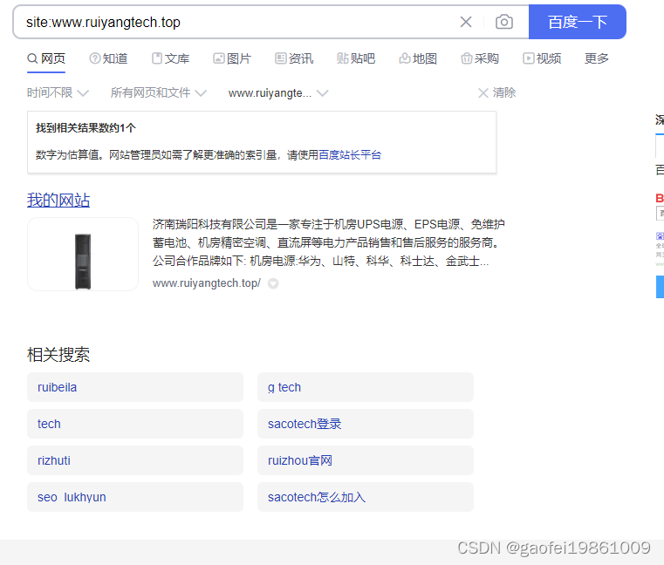Click the www.ruiyangtech.top/ result URL

point(207,283)
